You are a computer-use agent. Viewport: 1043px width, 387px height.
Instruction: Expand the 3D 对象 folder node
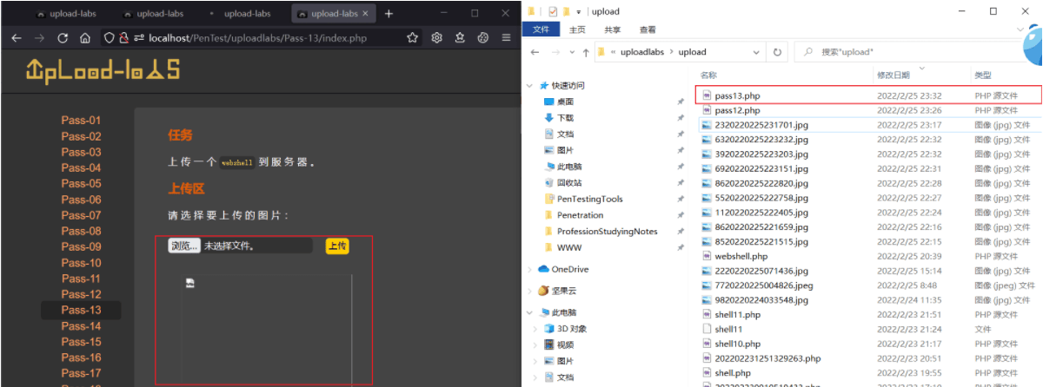click(535, 329)
